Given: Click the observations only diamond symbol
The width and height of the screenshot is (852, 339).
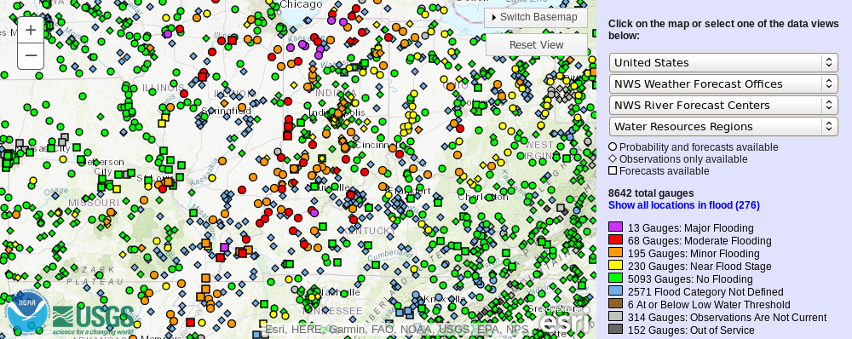Looking at the screenshot, I should coord(613,159).
